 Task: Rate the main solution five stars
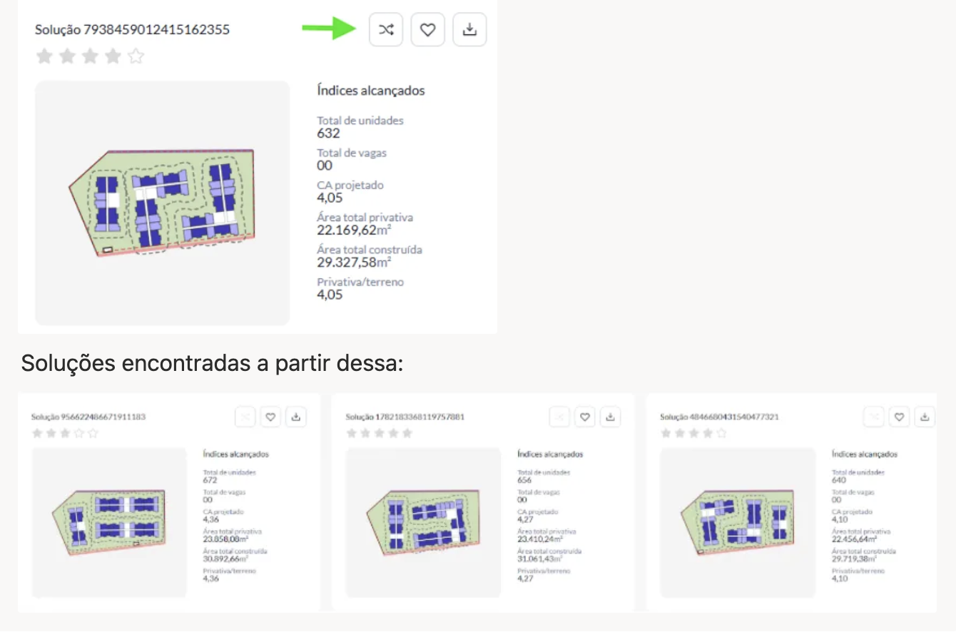tap(136, 56)
